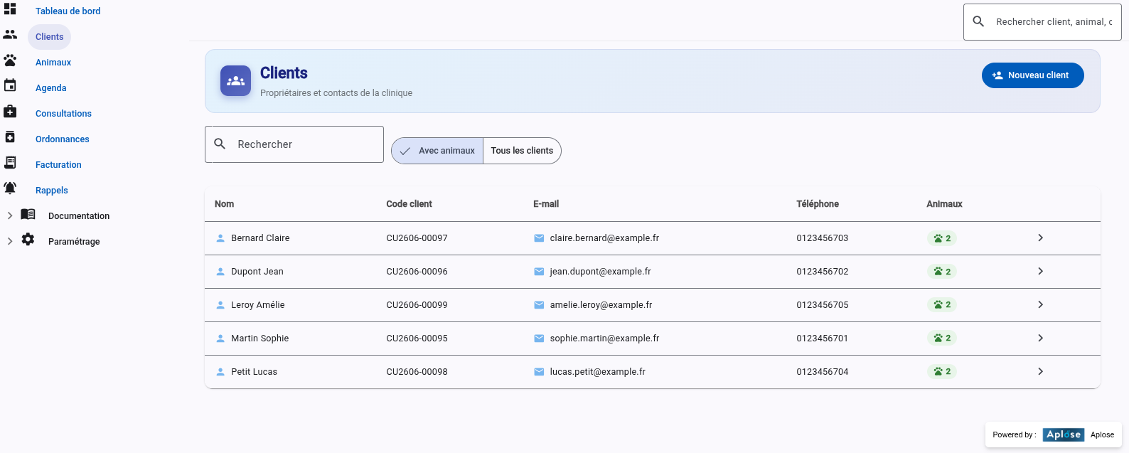Viewport: 1129px width, 453px height.
Task: Click the magnifier icon in Rechercher field
Action: click(x=220, y=144)
